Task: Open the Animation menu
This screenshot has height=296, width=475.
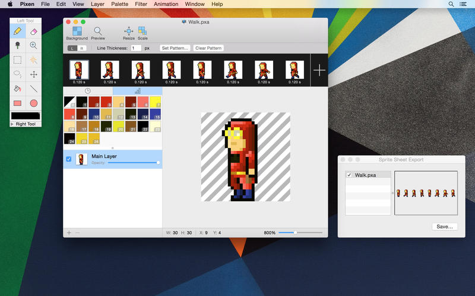Action: (166, 4)
